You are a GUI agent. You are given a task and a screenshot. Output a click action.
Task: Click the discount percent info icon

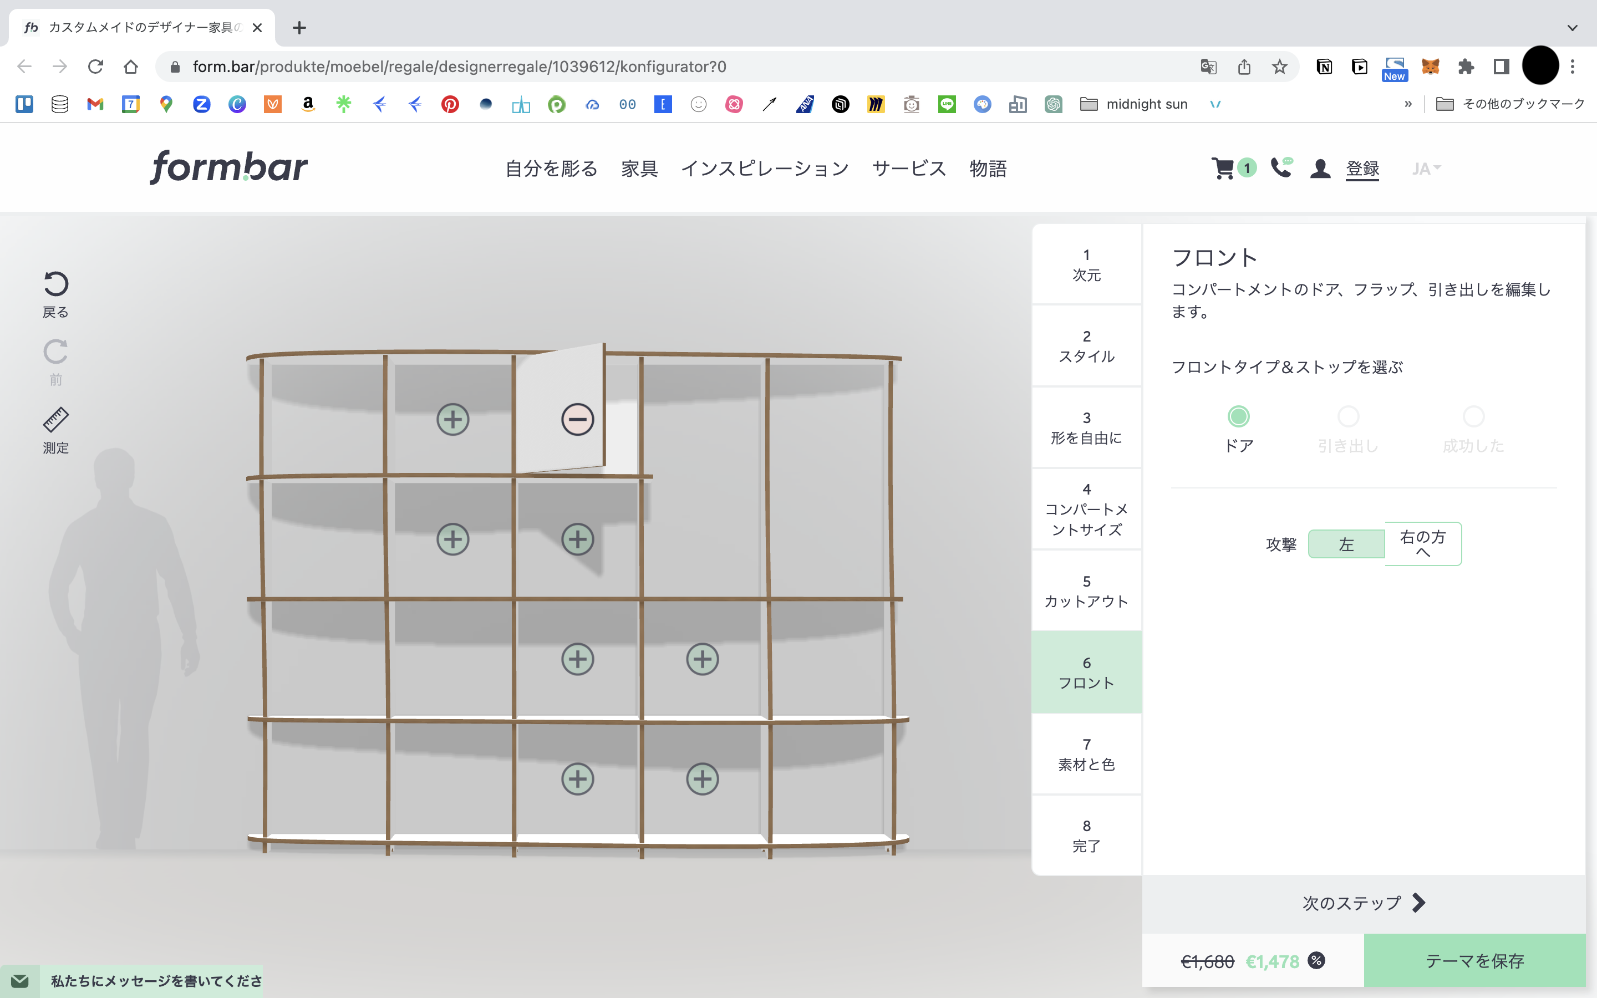(x=1316, y=960)
